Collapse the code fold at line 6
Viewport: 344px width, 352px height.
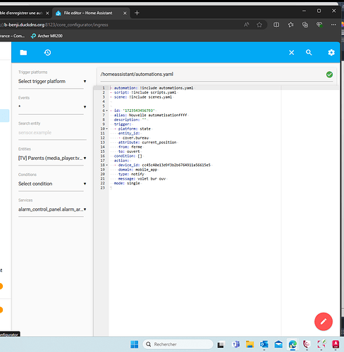[x=106, y=111]
